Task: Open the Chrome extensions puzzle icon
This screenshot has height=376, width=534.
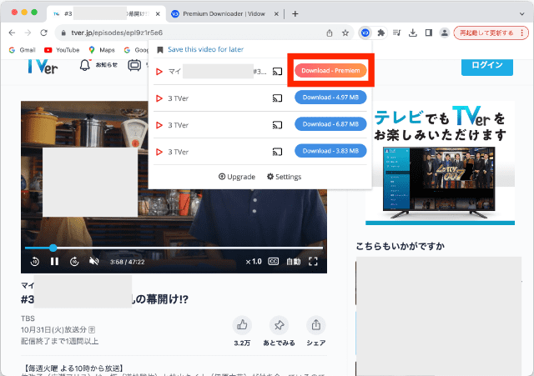Action: point(381,33)
